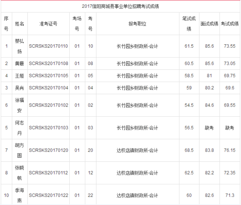Click exam number 22 in 季海燕's row

point(90,195)
